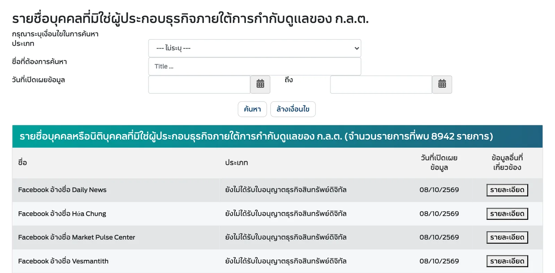Viewport: 555px width, 273px height.
Task: Click date 08/10/2569 in Vesmantith row
Action: pyautogui.click(x=439, y=261)
